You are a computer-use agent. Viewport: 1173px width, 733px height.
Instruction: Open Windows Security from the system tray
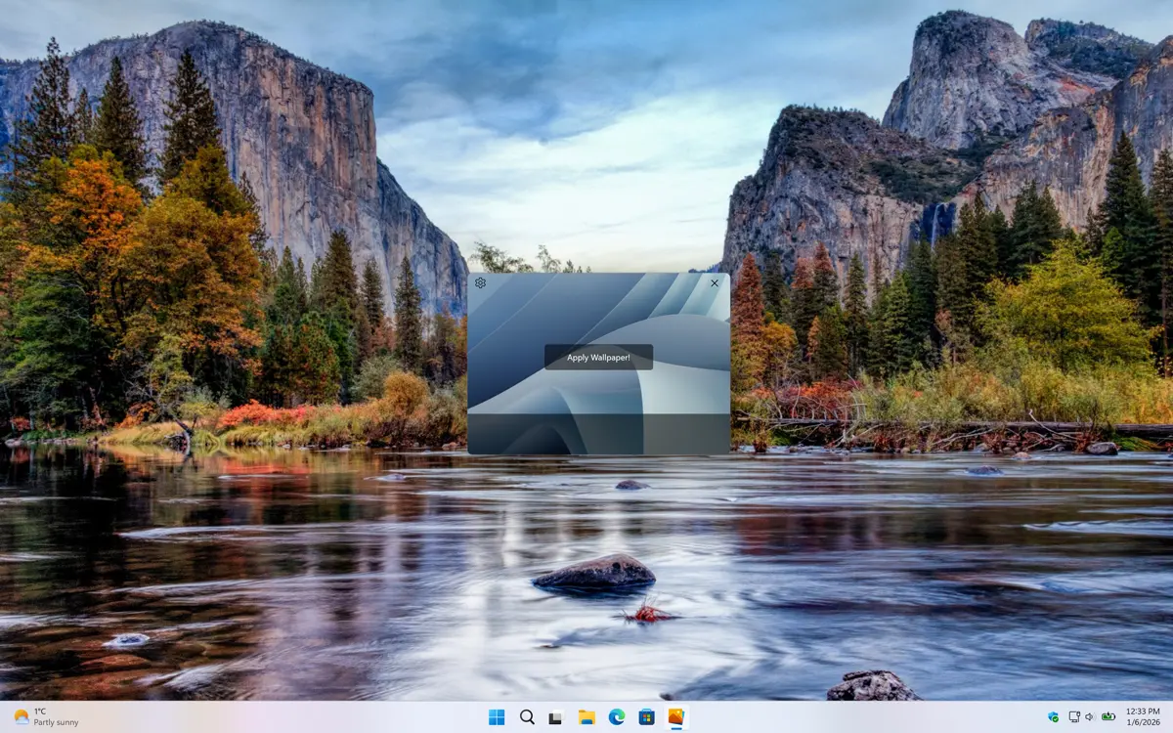[1053, 717]
